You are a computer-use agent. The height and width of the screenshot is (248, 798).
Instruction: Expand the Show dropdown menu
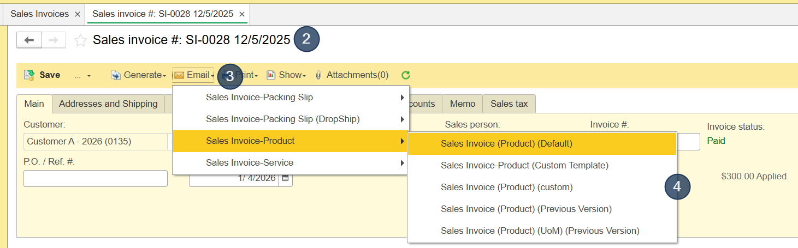(x=286, y=75)
